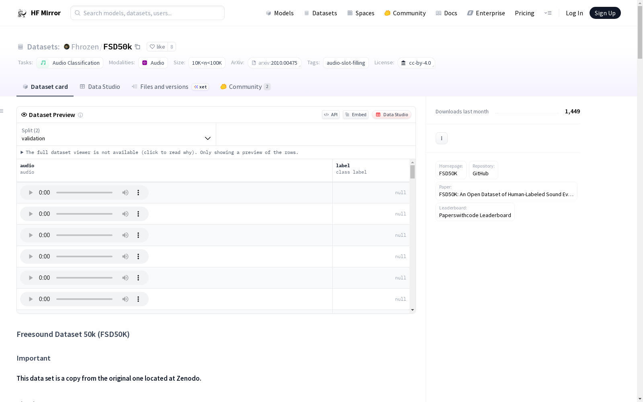The height and width of the screenshot is (402, 643).
Task: Open the navigation overflow menu icon beside Pricing
Action: pyautogui.click(x=548, y=13)
